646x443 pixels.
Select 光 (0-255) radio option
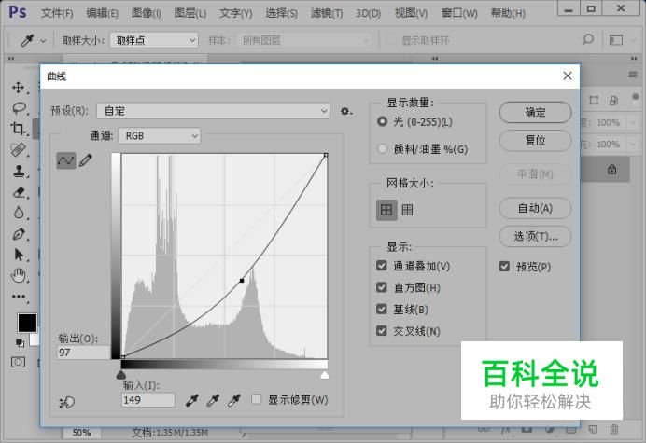[383, 121]
